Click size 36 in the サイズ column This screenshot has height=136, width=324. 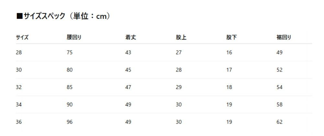(x=19, y=122)
